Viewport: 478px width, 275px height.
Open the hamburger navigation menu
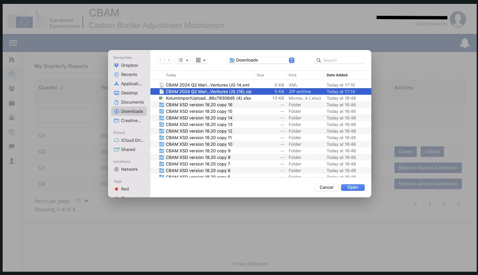13,43
